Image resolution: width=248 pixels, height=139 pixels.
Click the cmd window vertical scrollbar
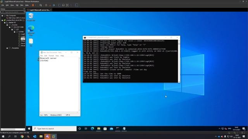pos(179,61)
